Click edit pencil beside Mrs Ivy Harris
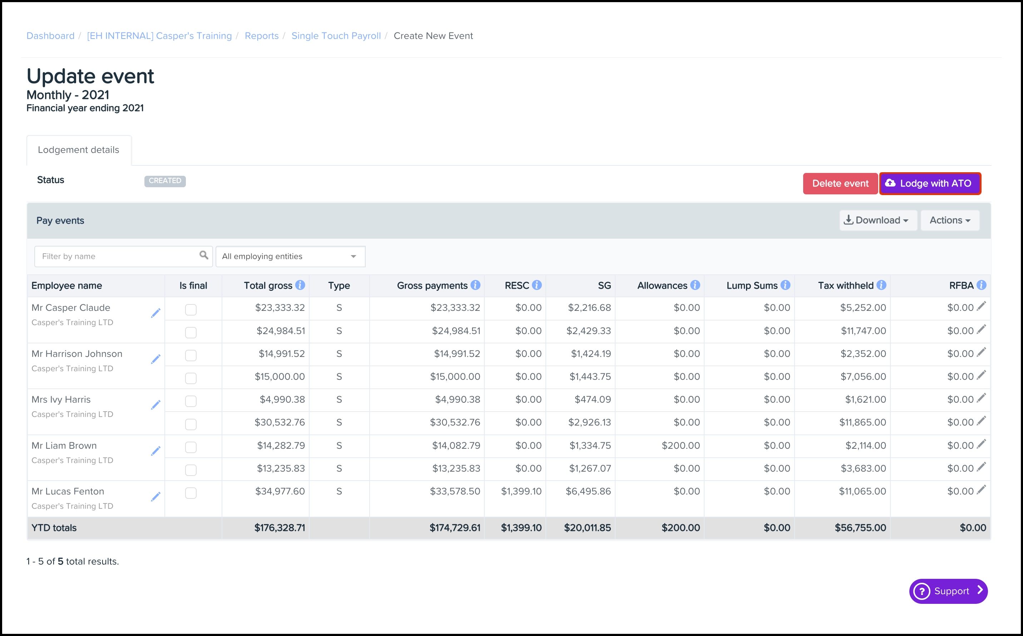 click(x=156, y=405)
